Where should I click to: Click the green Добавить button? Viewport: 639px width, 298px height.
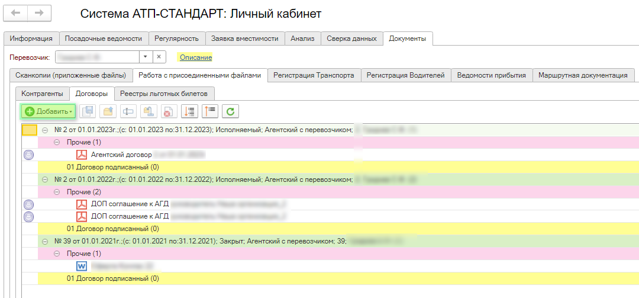pyautogui.click(x=49, y=111)
